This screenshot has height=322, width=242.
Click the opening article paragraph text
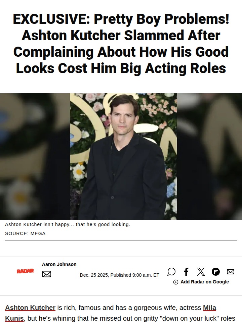click(120, 313)
